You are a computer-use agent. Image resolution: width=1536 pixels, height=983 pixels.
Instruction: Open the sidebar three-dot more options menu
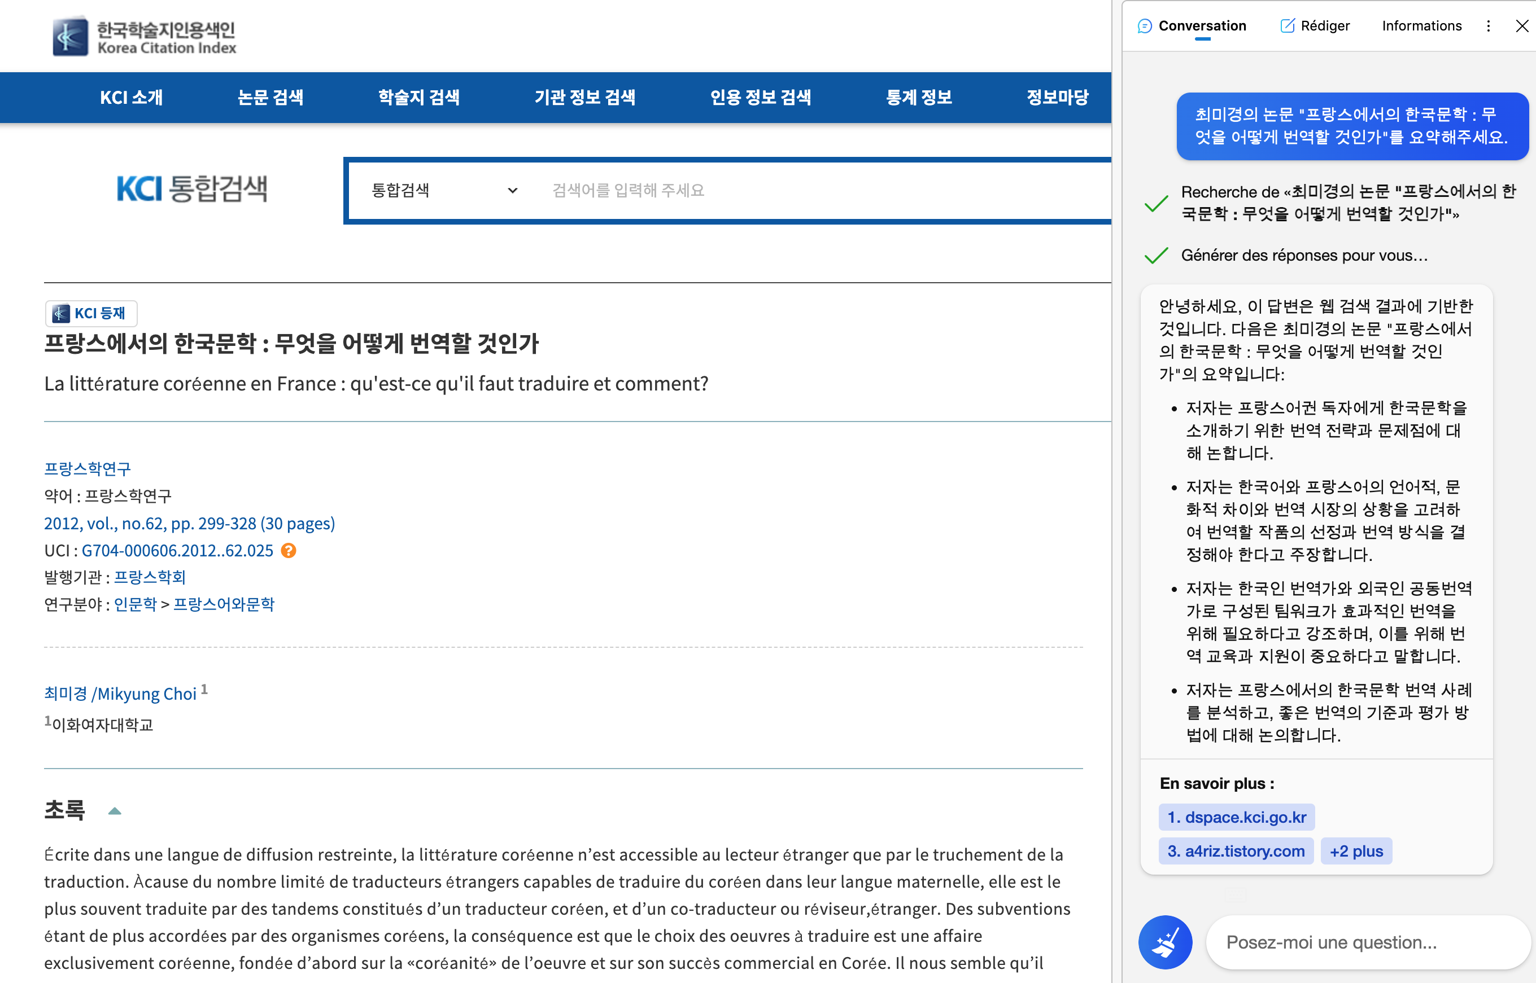(1488, 26)
